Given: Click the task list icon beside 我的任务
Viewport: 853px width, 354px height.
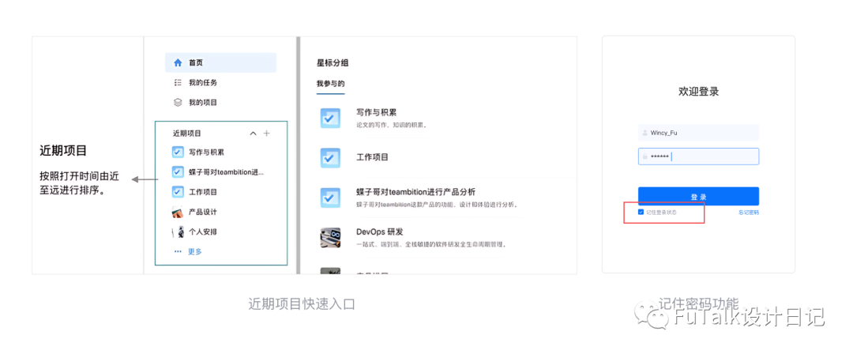Looking at the screenshot, I should (x=178, y=82).
